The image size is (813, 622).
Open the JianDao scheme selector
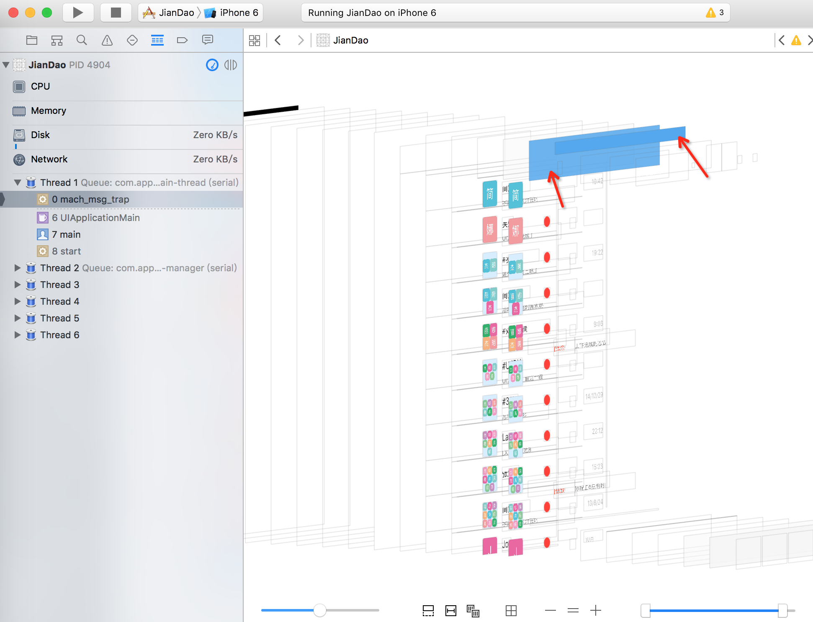[x=168, y=13]
